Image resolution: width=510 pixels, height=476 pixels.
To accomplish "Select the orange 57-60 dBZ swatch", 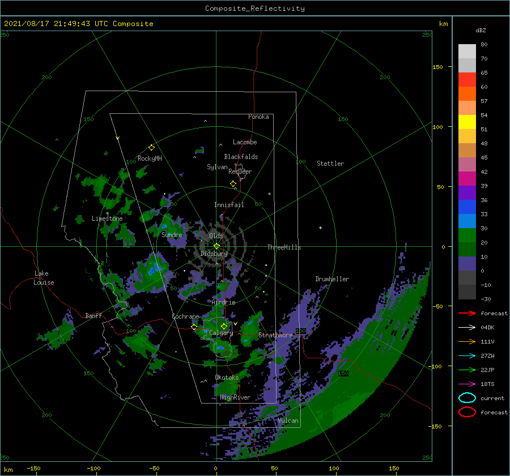I will click(467, 94).
